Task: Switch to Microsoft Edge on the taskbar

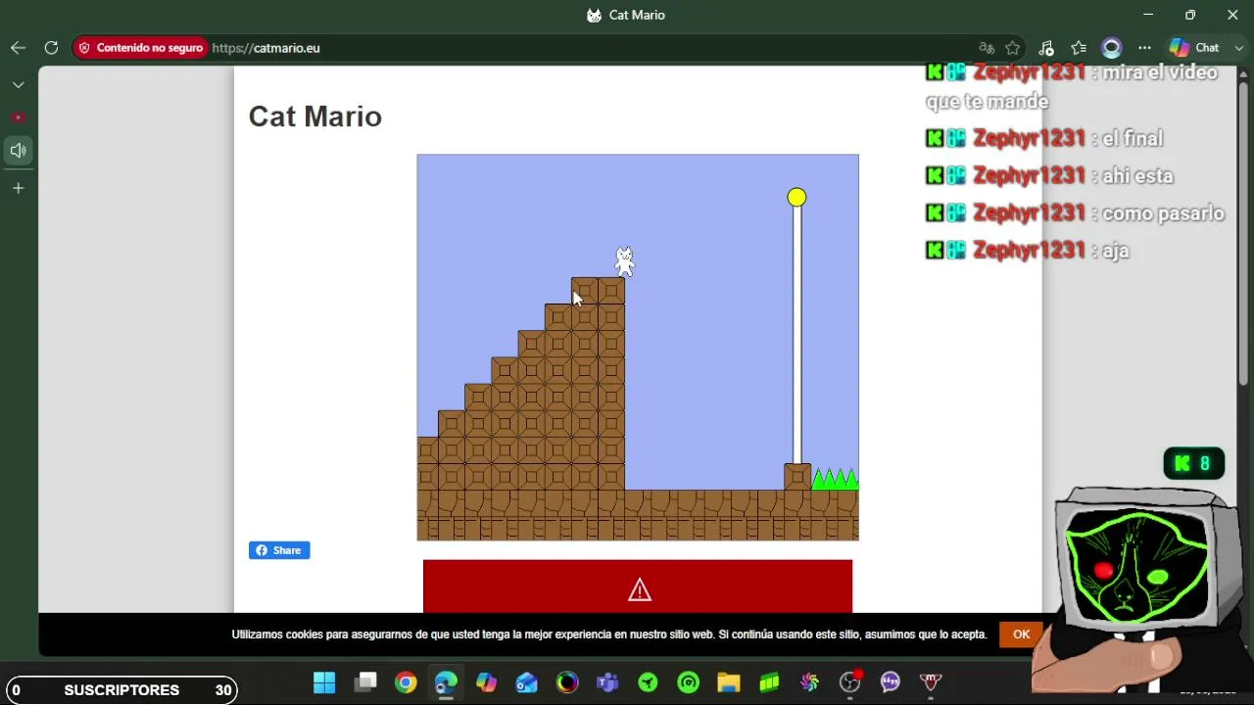Action: tap(446, 682)
